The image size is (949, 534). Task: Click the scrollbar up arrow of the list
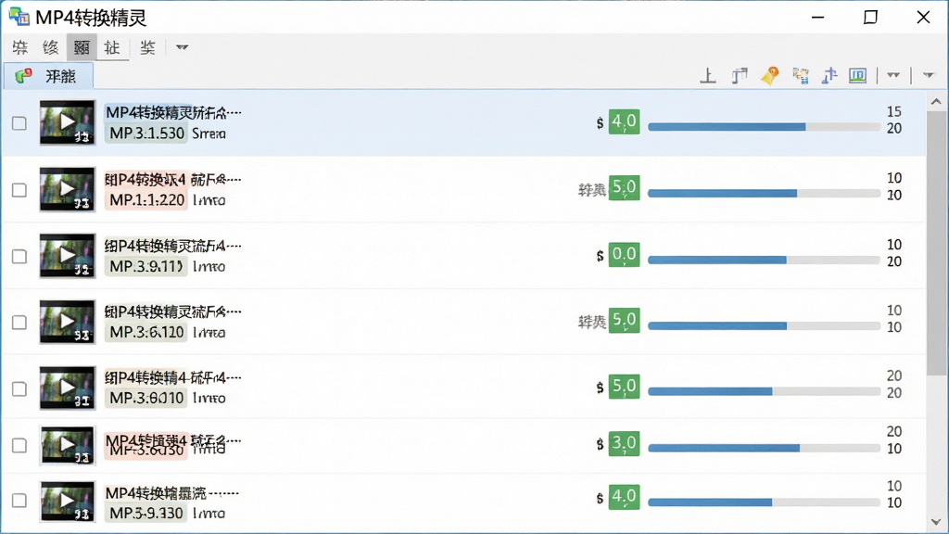[936, 102]
